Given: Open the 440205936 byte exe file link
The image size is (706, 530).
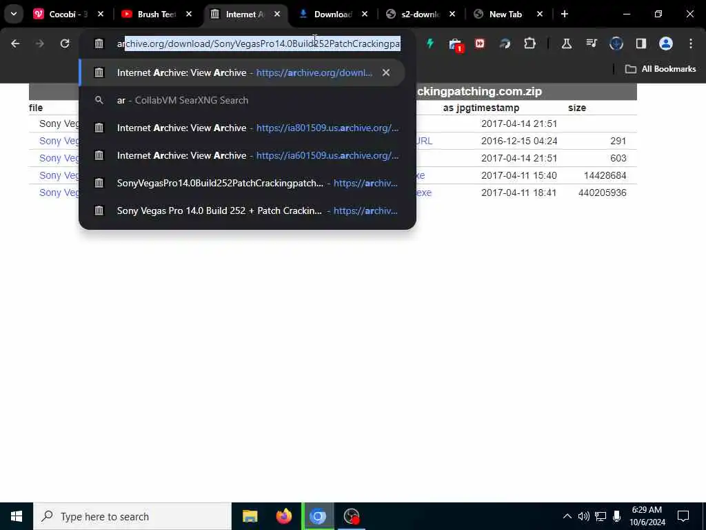Looking at the screenshot, I should 59,193.
